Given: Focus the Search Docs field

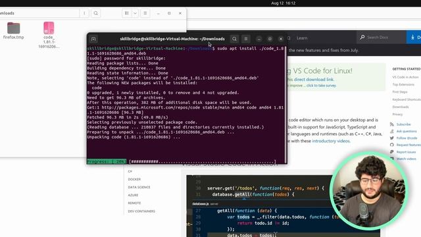Looking at the screenshot, I should tap(382, 38).
